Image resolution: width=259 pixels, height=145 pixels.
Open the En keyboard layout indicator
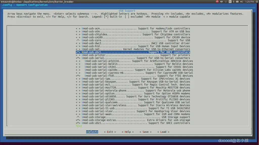(230, 2)
